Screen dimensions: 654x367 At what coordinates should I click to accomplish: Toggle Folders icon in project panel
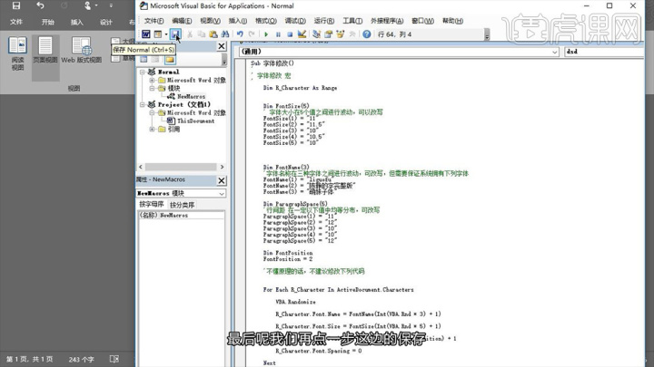(170, 60)
